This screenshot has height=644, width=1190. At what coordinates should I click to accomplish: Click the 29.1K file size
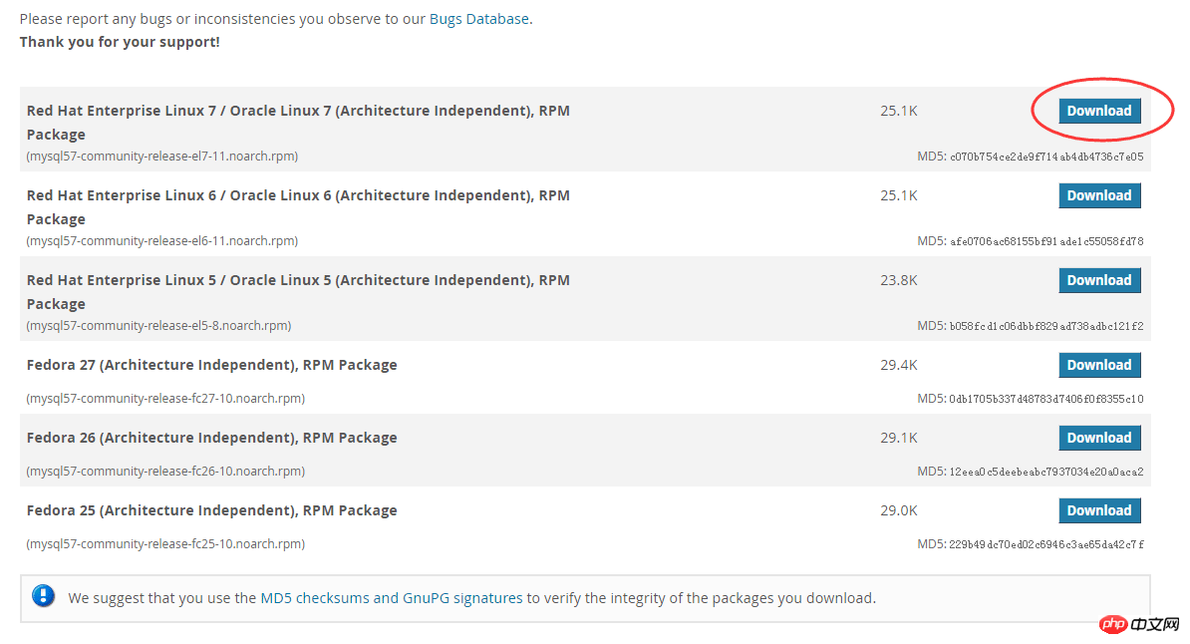tap(899, 439)
